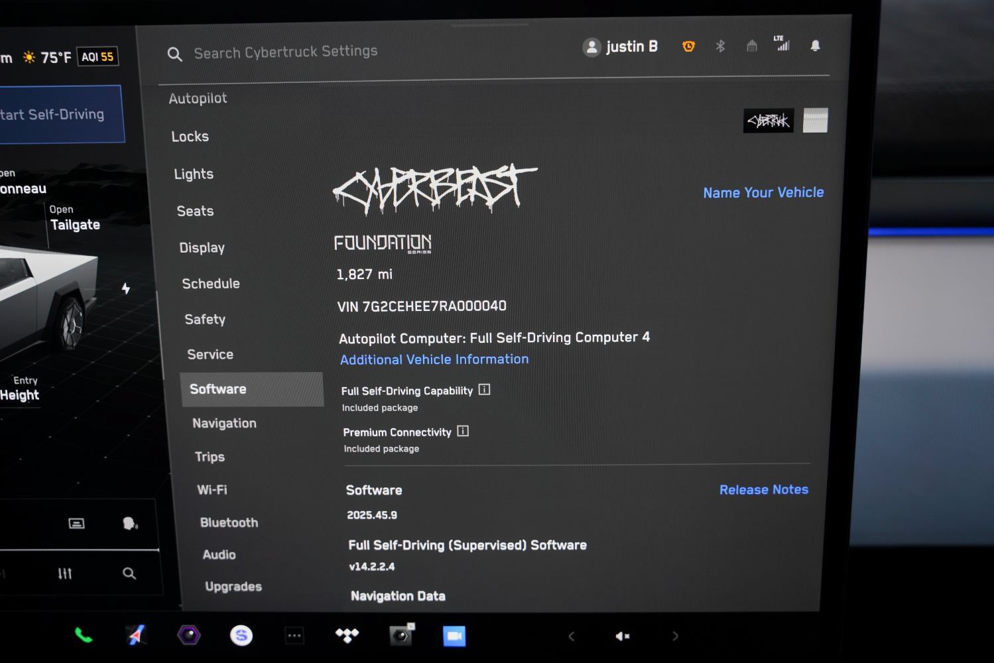Open notifications via the bell icon
Viewport: 994px width, 663px height.
point(815,45)
